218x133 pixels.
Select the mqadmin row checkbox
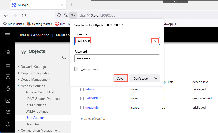click(82, 108)
